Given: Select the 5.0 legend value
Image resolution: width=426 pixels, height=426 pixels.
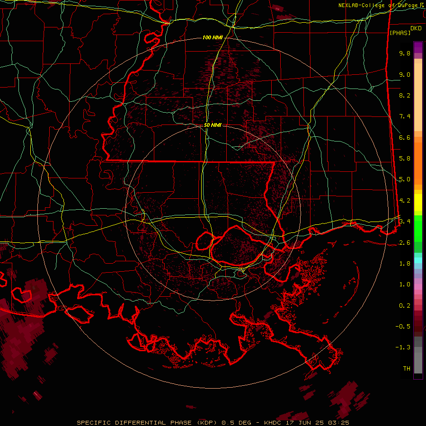Looking at the screenshot, I should 405,179.
